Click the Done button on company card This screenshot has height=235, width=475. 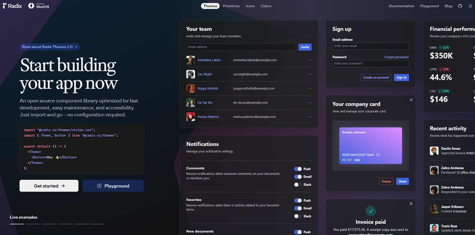403,181
